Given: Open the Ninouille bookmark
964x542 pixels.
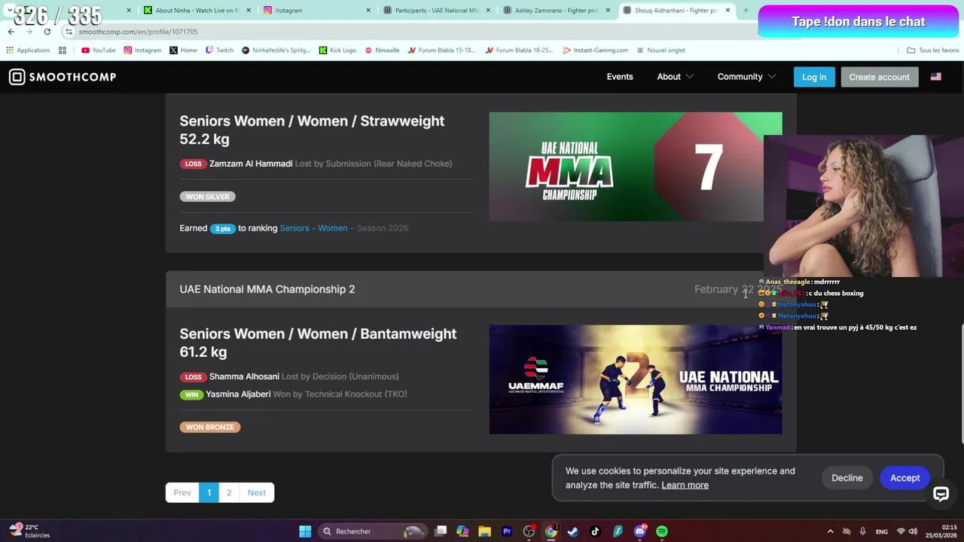Looking at the screenshot, I should [382, 50].
